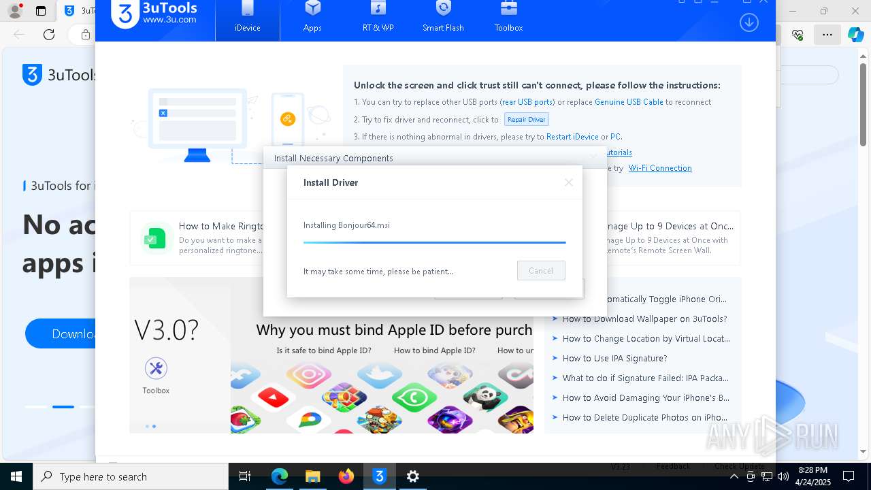Open the How to Make Ringtone tutorial card
This screenshot has height=490, width=871.
pyautogui.click(x=197, y=238)
